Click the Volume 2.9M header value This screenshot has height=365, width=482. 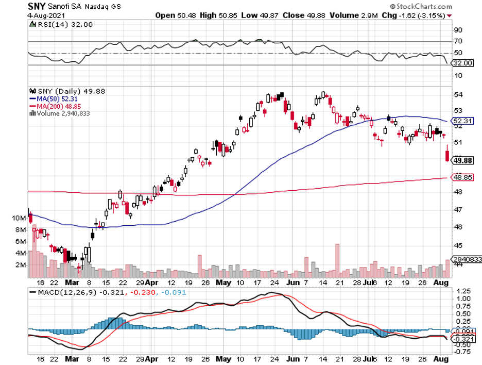pyautogui.click(x=354, y=15)
